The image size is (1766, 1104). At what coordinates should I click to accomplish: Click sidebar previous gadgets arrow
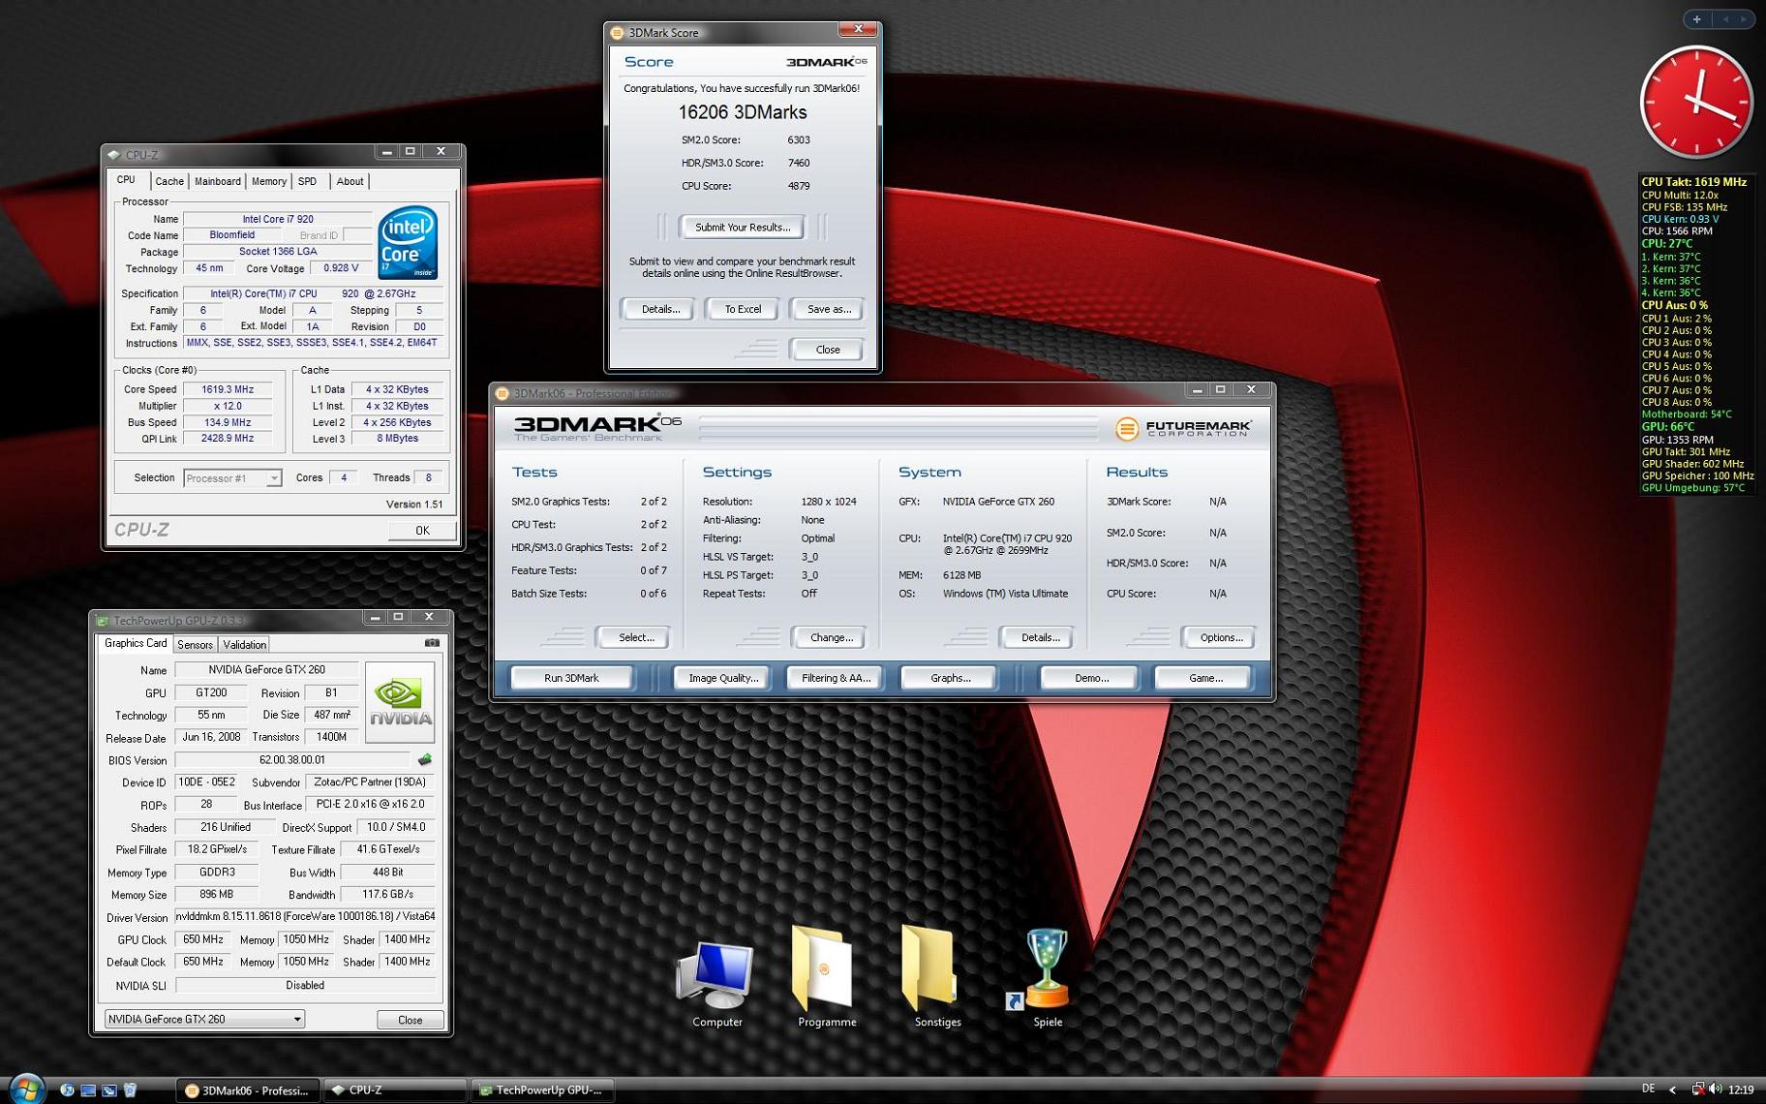(x=1724, y=18)
